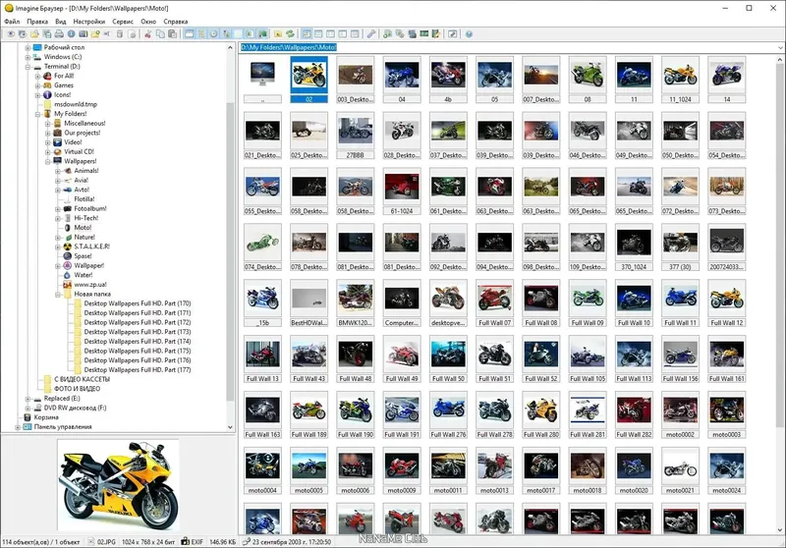
Task: Select the Панель управления tree item
Action: point(63,427)
